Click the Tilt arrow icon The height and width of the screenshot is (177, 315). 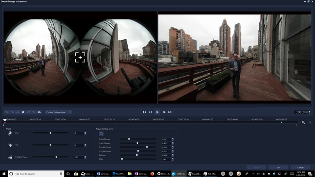(x=10, y=145)
